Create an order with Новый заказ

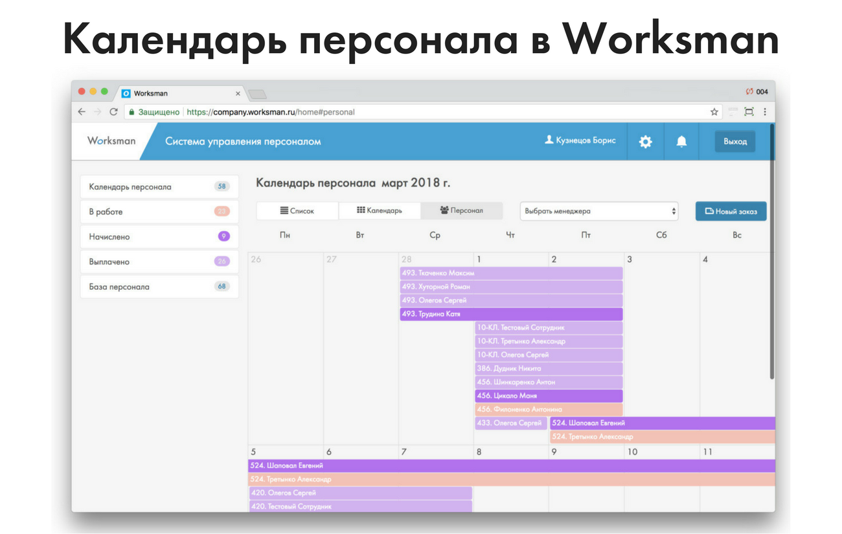click(x=731, y=211)
